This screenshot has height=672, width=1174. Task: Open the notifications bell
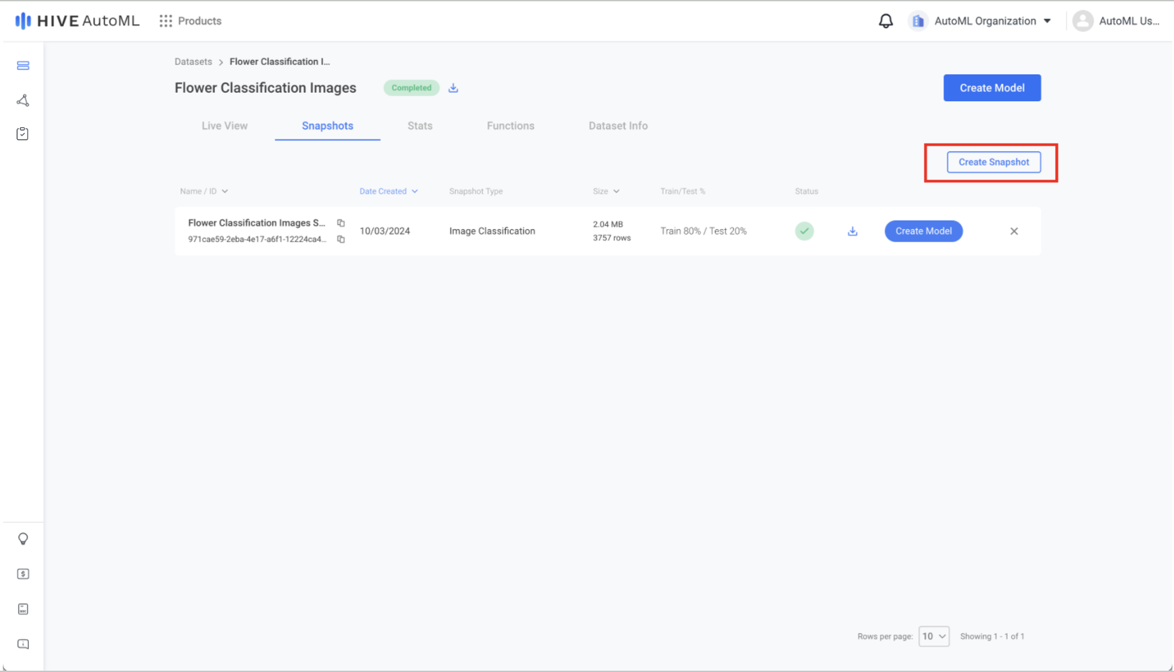pyautogui.click(x=885, y=21)
